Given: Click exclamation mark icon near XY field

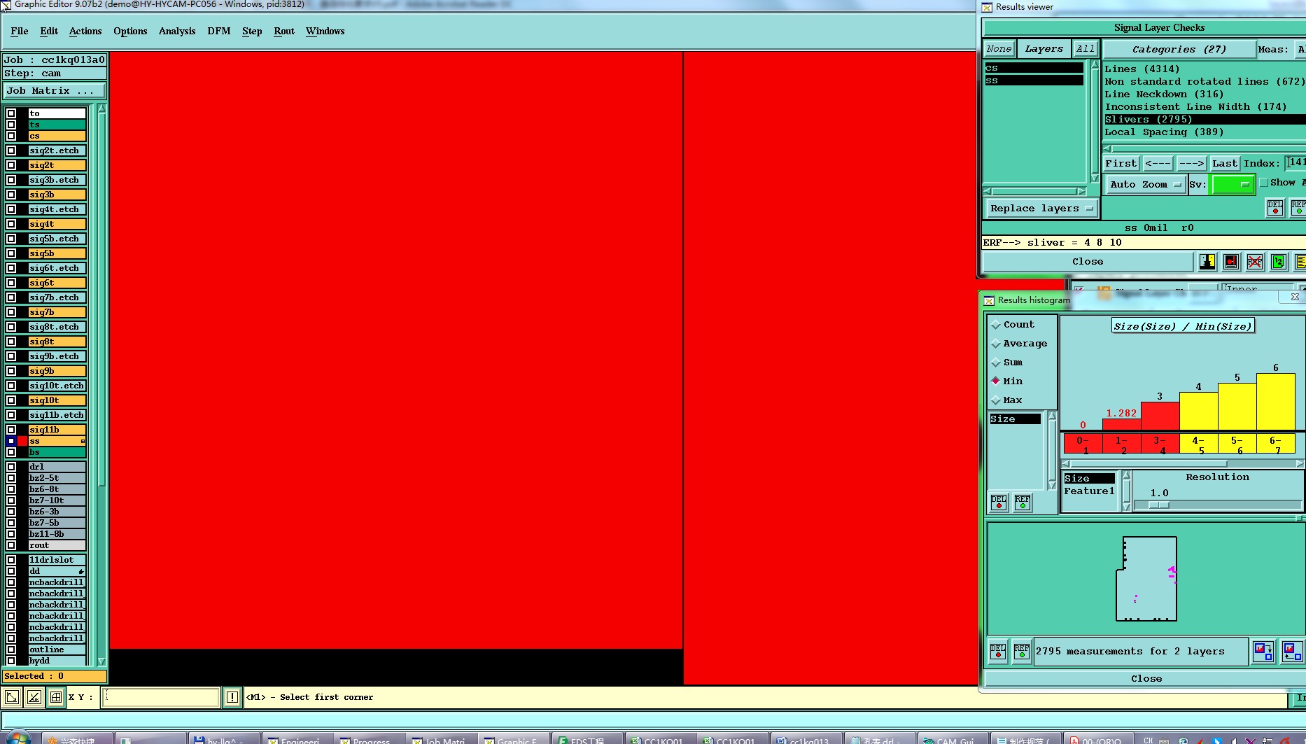Looking at the screenshot, I should click(232, 697).
